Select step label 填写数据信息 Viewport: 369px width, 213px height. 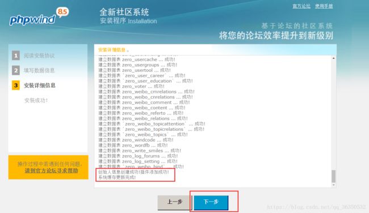39,70
